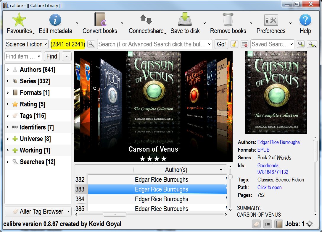The width and height of the screenshot is (322, 232).
Task: Click the Edit metadata info icon
Action: [x=55, y=20]
